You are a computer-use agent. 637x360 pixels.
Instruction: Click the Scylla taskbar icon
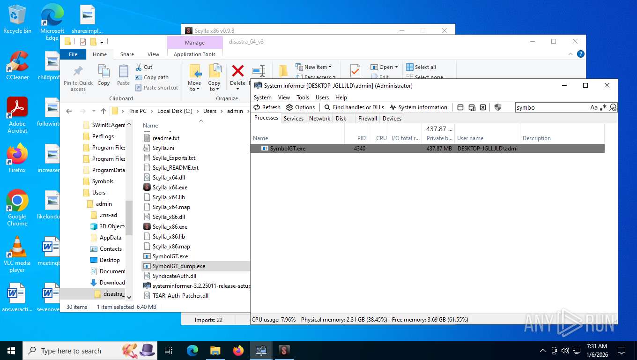[284, 351]
